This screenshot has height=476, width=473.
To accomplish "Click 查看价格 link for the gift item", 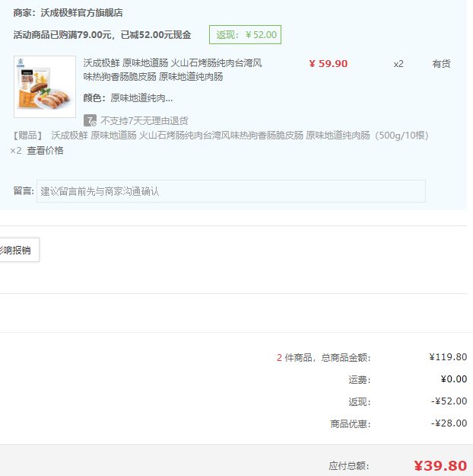I will click(45, 151).
